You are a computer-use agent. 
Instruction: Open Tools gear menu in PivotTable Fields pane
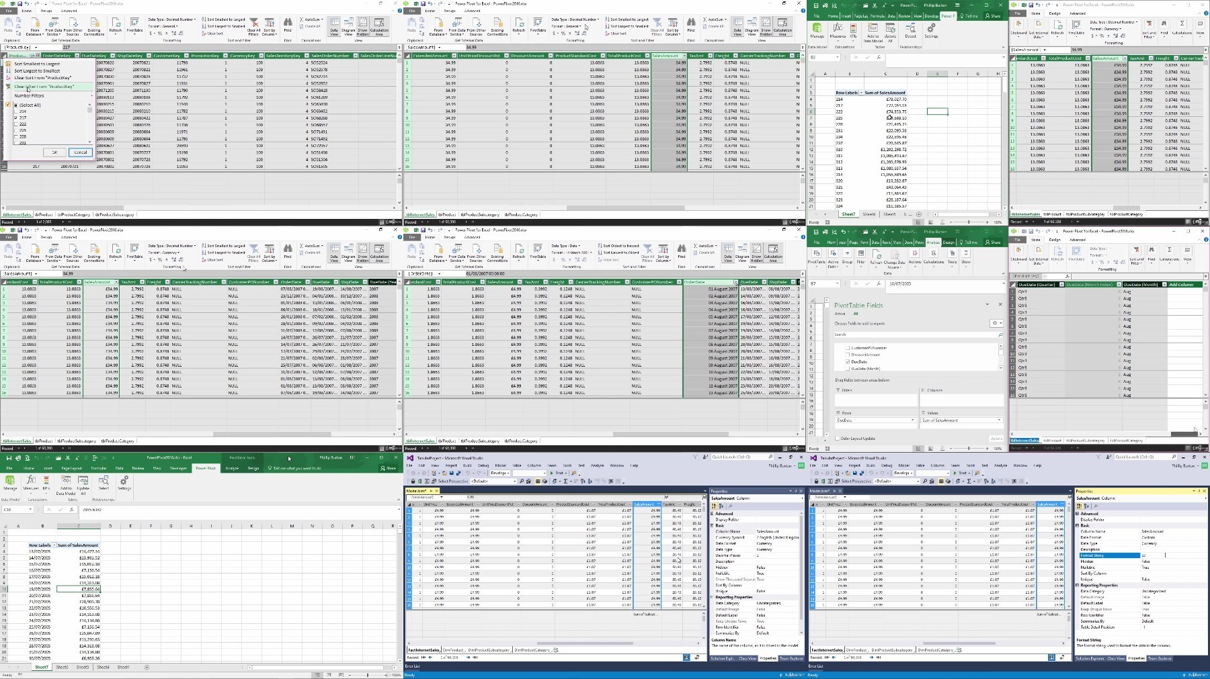(996, 323)
